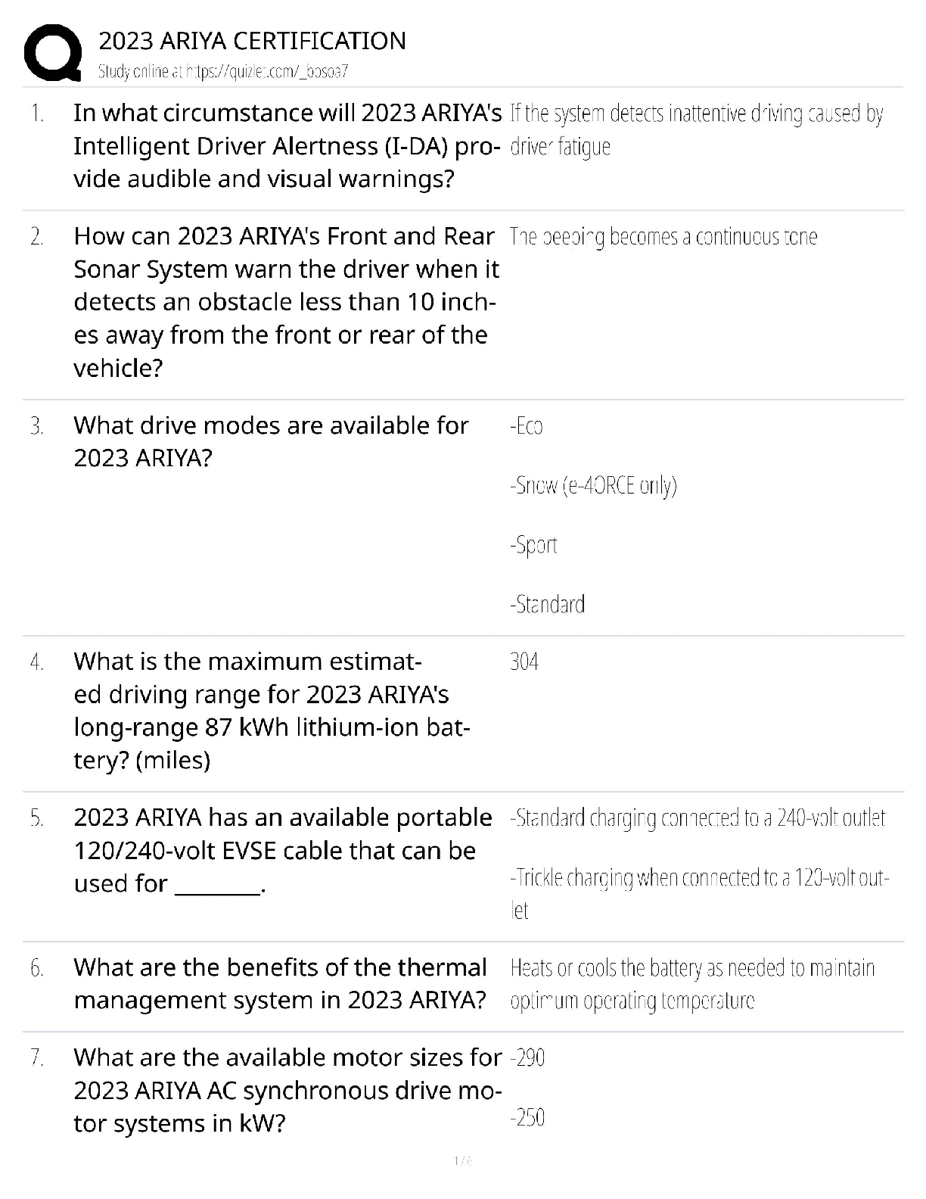Click the -Eco drive mode answer
926x1199 pixels.
(x=527, y=427)
